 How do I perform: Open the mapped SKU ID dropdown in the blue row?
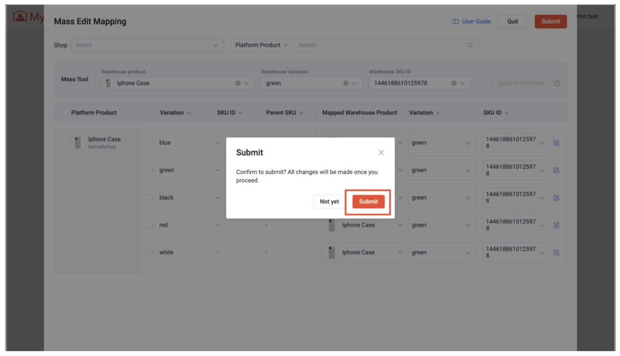point(516,143)
